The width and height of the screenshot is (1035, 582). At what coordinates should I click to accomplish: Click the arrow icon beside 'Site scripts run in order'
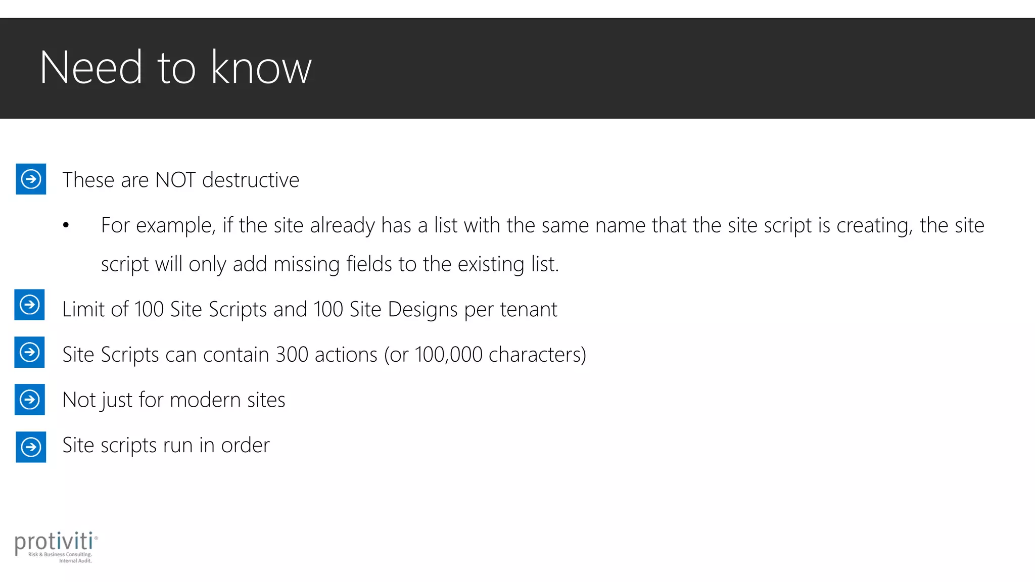(31, 447)
